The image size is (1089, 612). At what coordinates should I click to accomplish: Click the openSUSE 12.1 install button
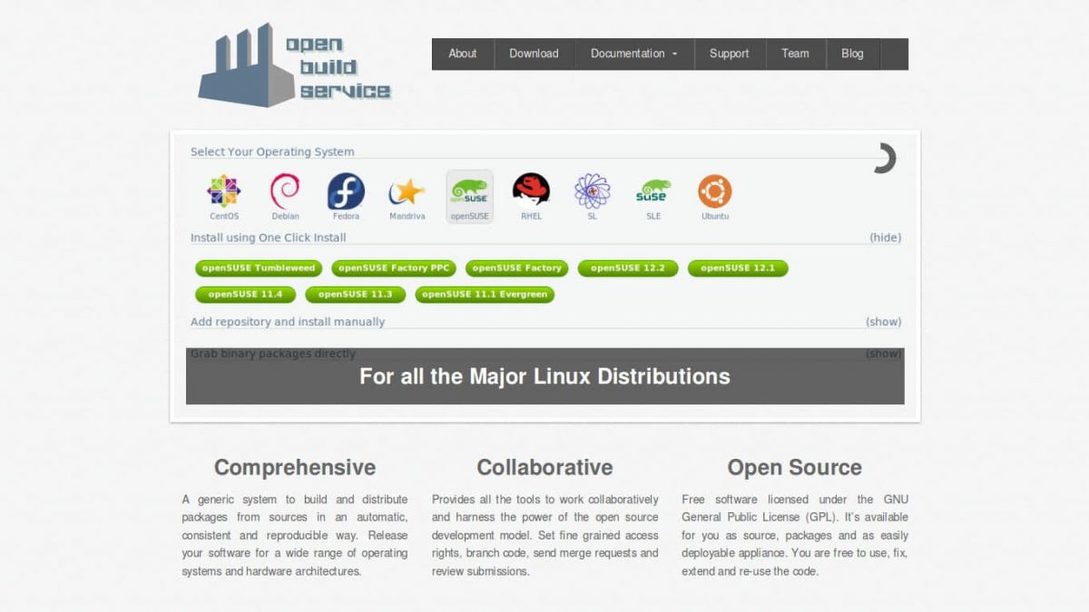pos(738,268)
